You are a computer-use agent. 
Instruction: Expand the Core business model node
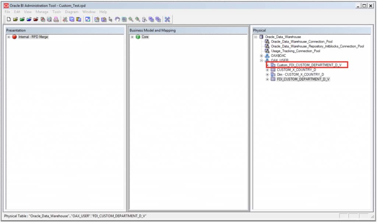tap(132, 37)
